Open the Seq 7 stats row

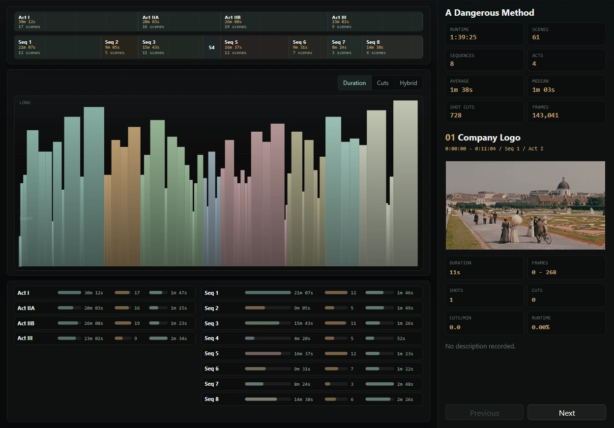click(x=312, y=384)
